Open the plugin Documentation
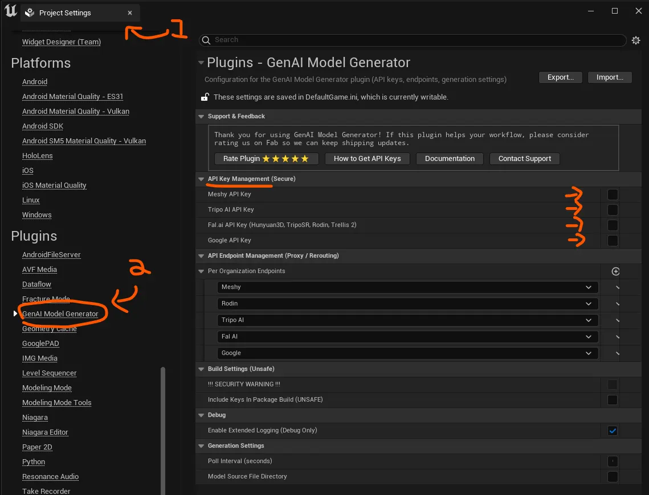Screen dimensions: 649x495 click(x=450, y=159)
